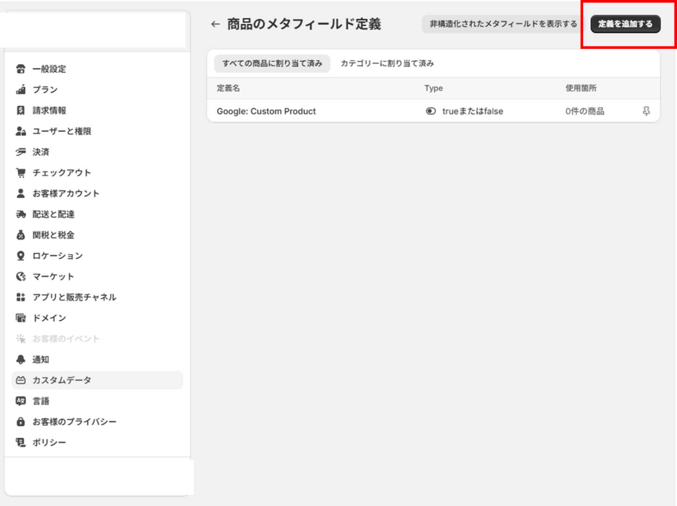Click the domain icon beside ドメイン
677x506 pixels.
21,318
